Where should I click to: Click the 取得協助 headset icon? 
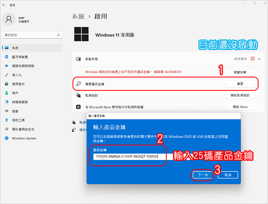tap(78, 96)
